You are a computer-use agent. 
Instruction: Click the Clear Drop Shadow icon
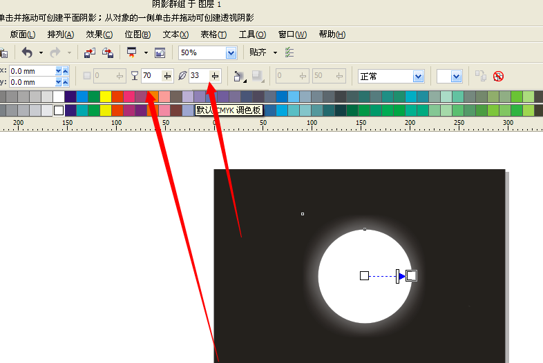point(498,76)
